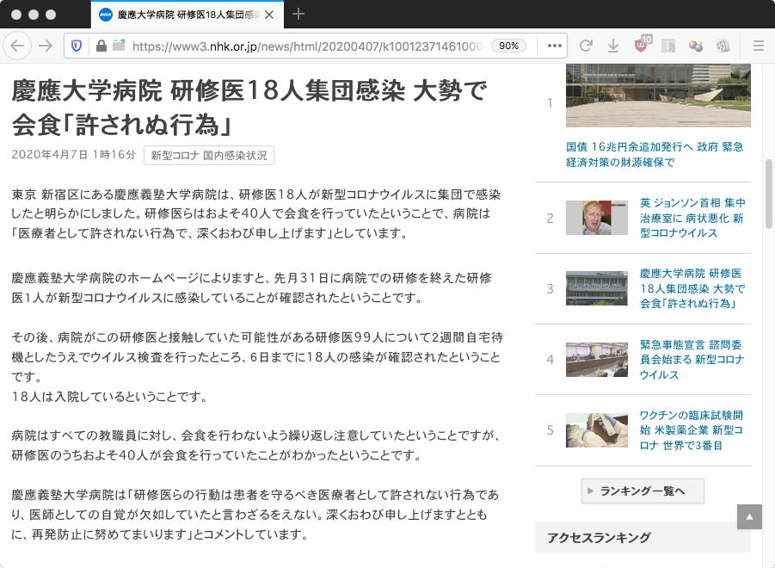This screenshot has width=775, height=568.
Task: Click the ranking 1 building thumbnail
Action: coord(658,96)
